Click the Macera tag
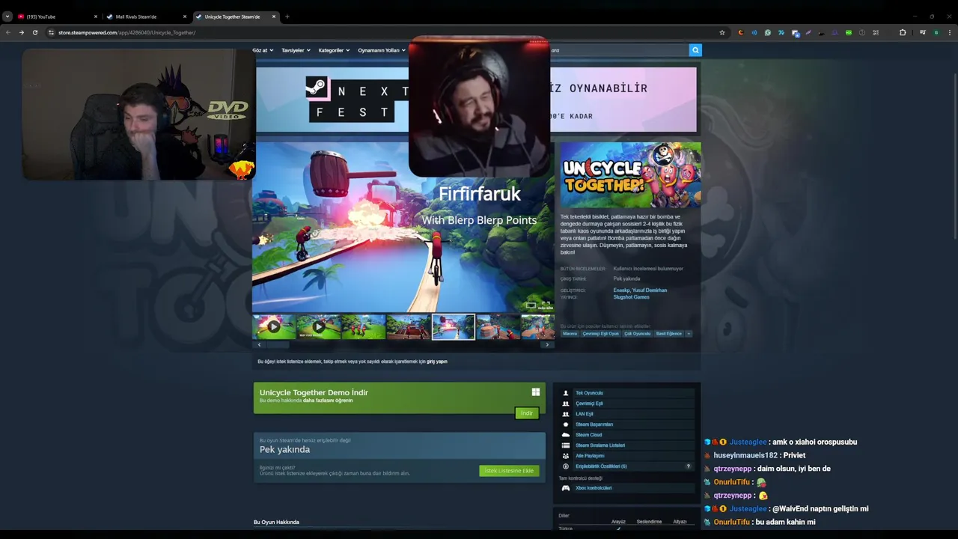This screenshot has height=539, width=958. (570, 334)
